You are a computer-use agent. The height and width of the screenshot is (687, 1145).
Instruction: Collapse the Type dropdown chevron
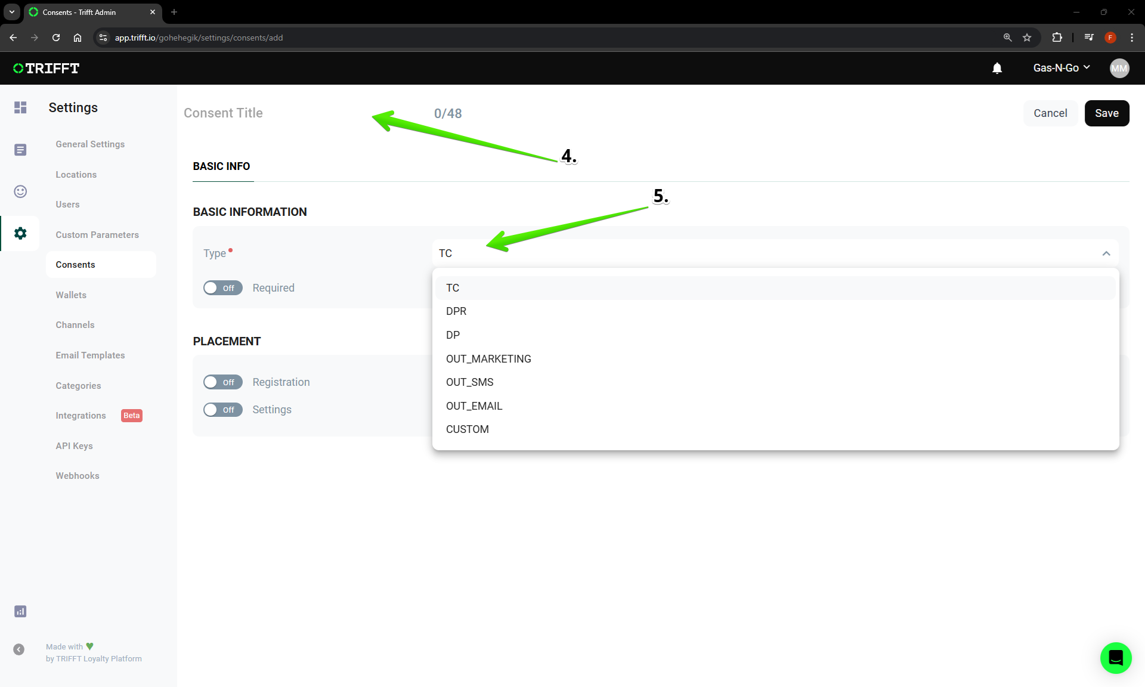(x=1106, y=253)
